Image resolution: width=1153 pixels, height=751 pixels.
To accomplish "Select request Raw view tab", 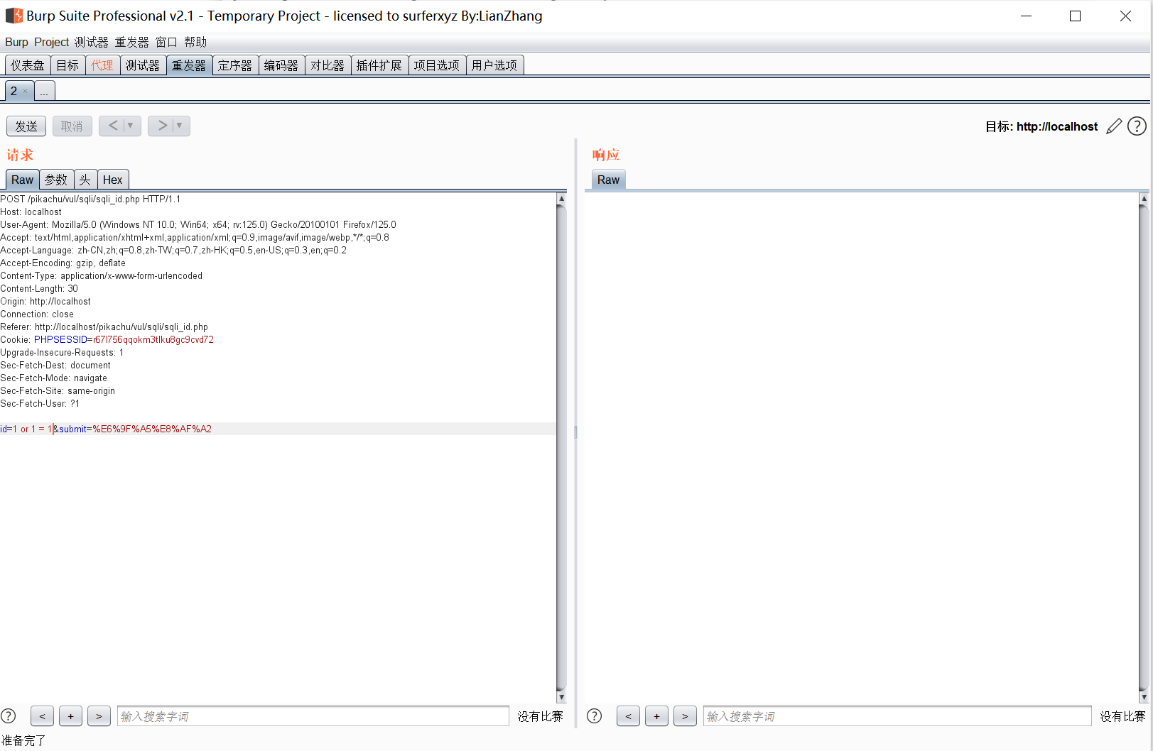I will [x=22, y=180].
